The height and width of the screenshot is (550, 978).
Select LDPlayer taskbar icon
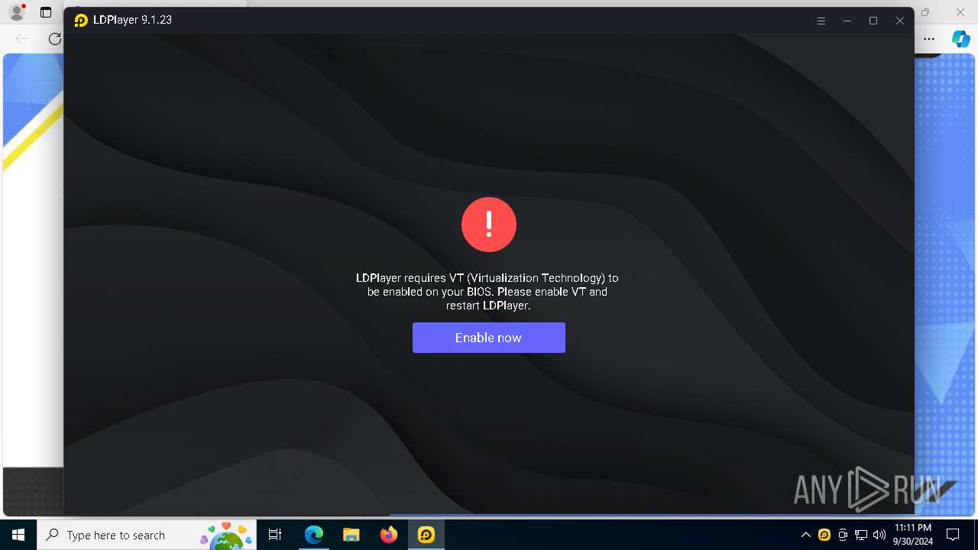pyautogui.click(x=426, y=535)
